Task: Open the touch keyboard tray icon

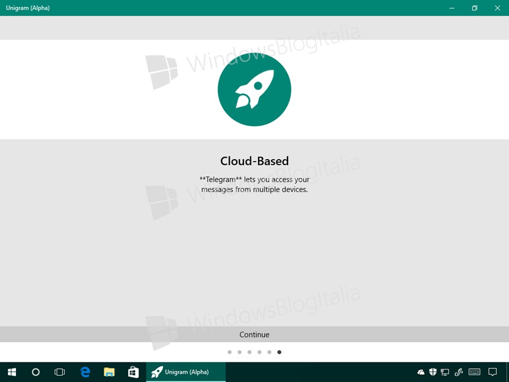Action: tap(475, 372)
